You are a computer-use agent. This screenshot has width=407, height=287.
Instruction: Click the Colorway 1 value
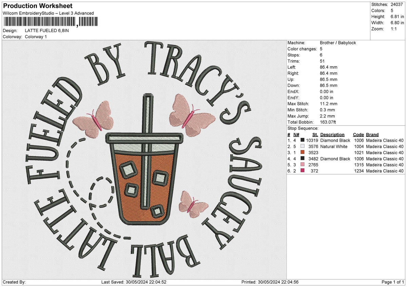36,37
